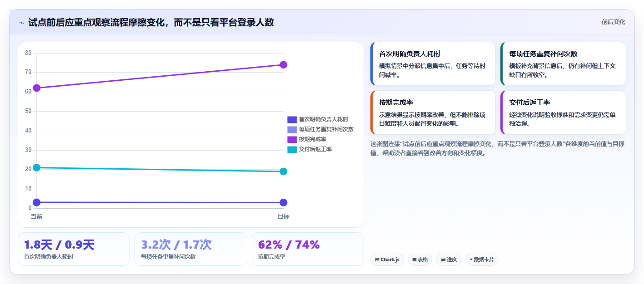
Task: Click the cyan 交付后返工率 point at 目标
Action: click(x=283, y=171)
